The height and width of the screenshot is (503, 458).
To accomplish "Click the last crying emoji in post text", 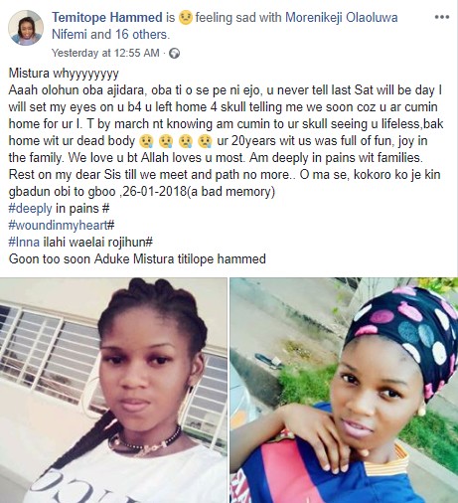I will [x=205, y=141].
